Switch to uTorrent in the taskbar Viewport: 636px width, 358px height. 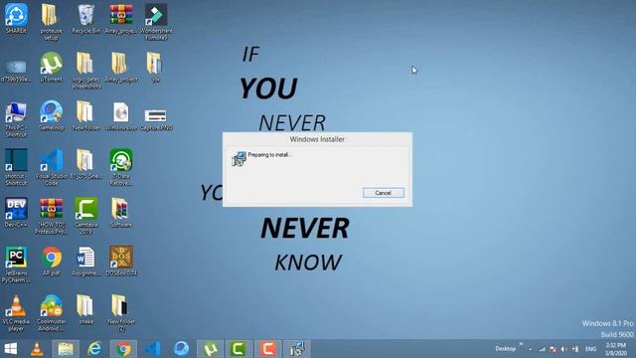210,349
